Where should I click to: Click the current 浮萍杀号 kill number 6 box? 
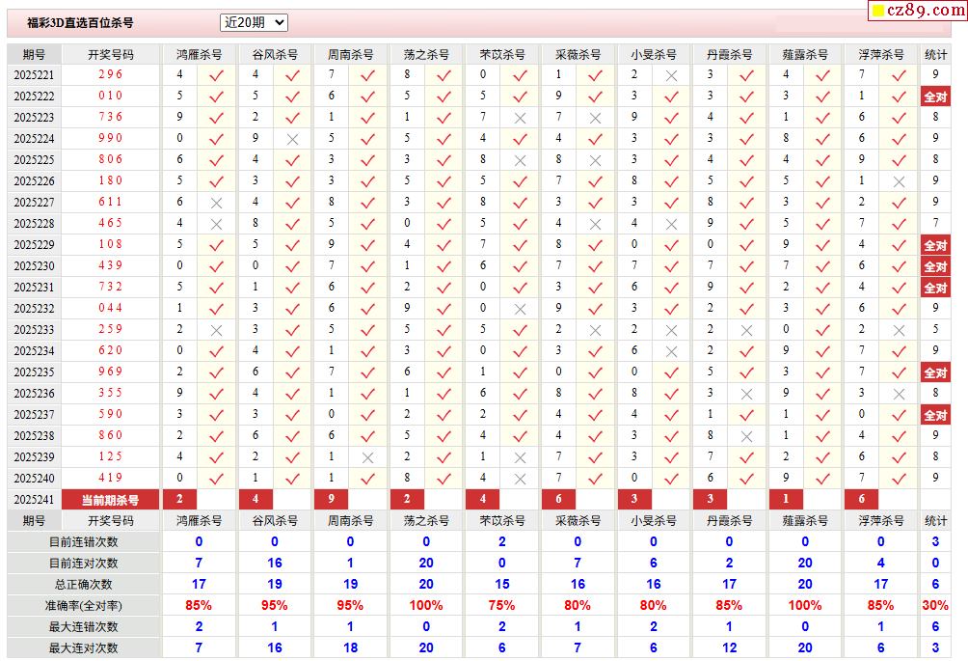(862, 499)
